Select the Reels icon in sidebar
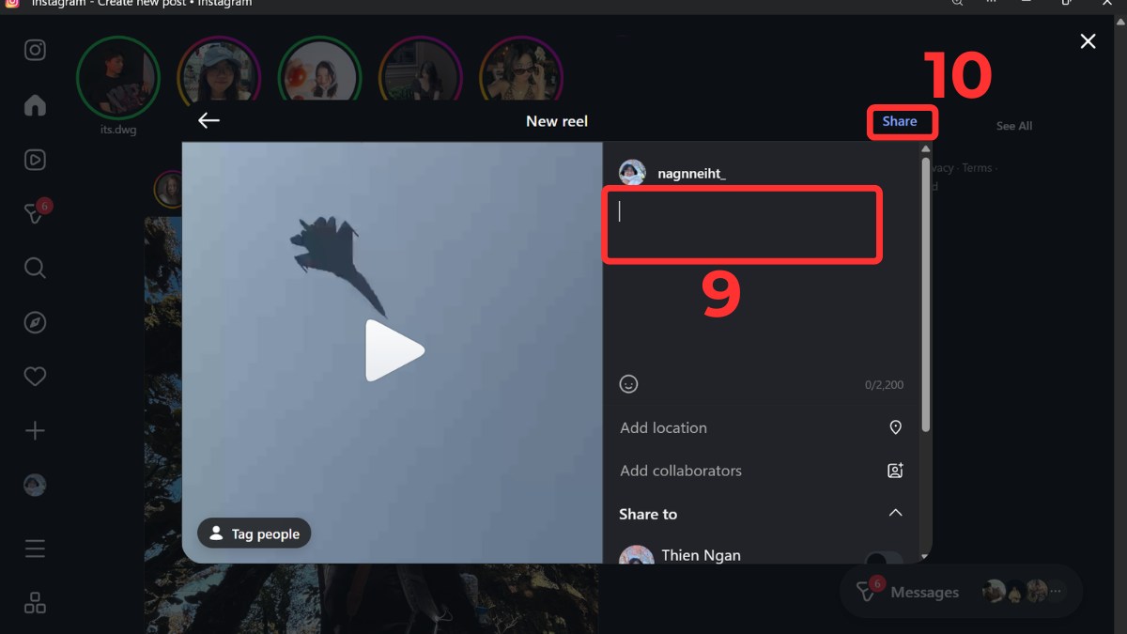Image resolution: width=1127 pixels, height=634 pixels. point(35,160)
